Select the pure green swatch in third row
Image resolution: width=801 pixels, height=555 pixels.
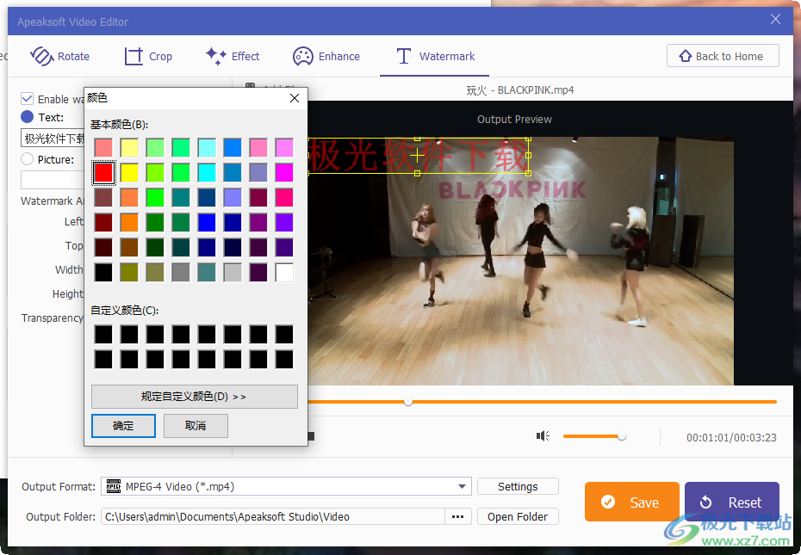155,198
